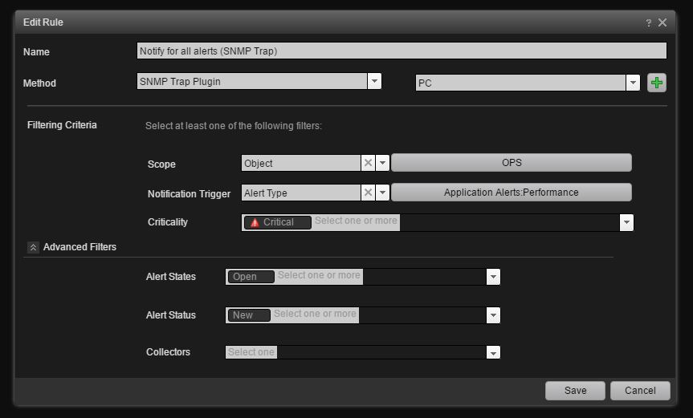Click the PC instance text field
This screenshot has height=418, width=693.
(x=520, y=83)
